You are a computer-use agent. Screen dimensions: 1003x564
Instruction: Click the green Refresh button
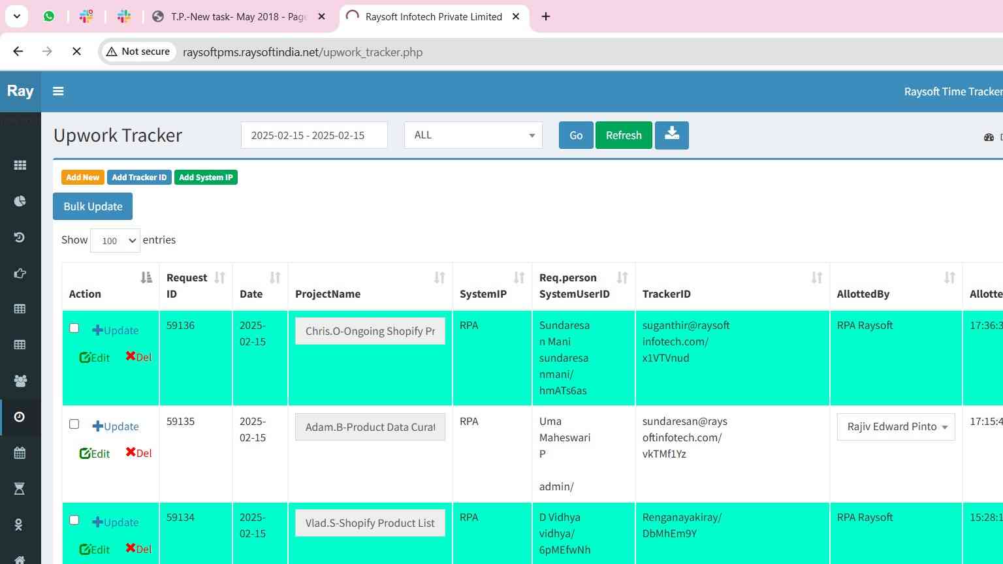pyautogui.click(x=624, y=135)
